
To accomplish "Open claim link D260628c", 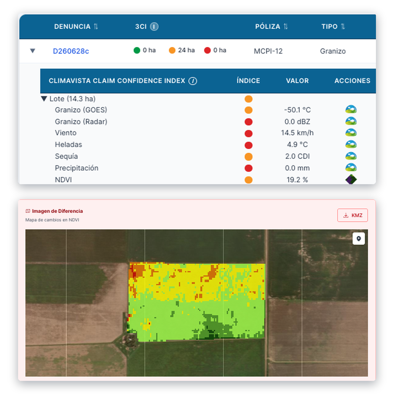I will (x=71, y=51).
